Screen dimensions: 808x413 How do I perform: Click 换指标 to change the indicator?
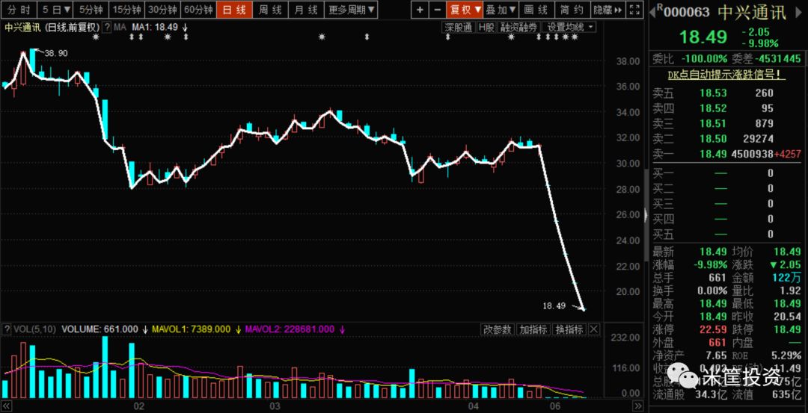point(569,329)
